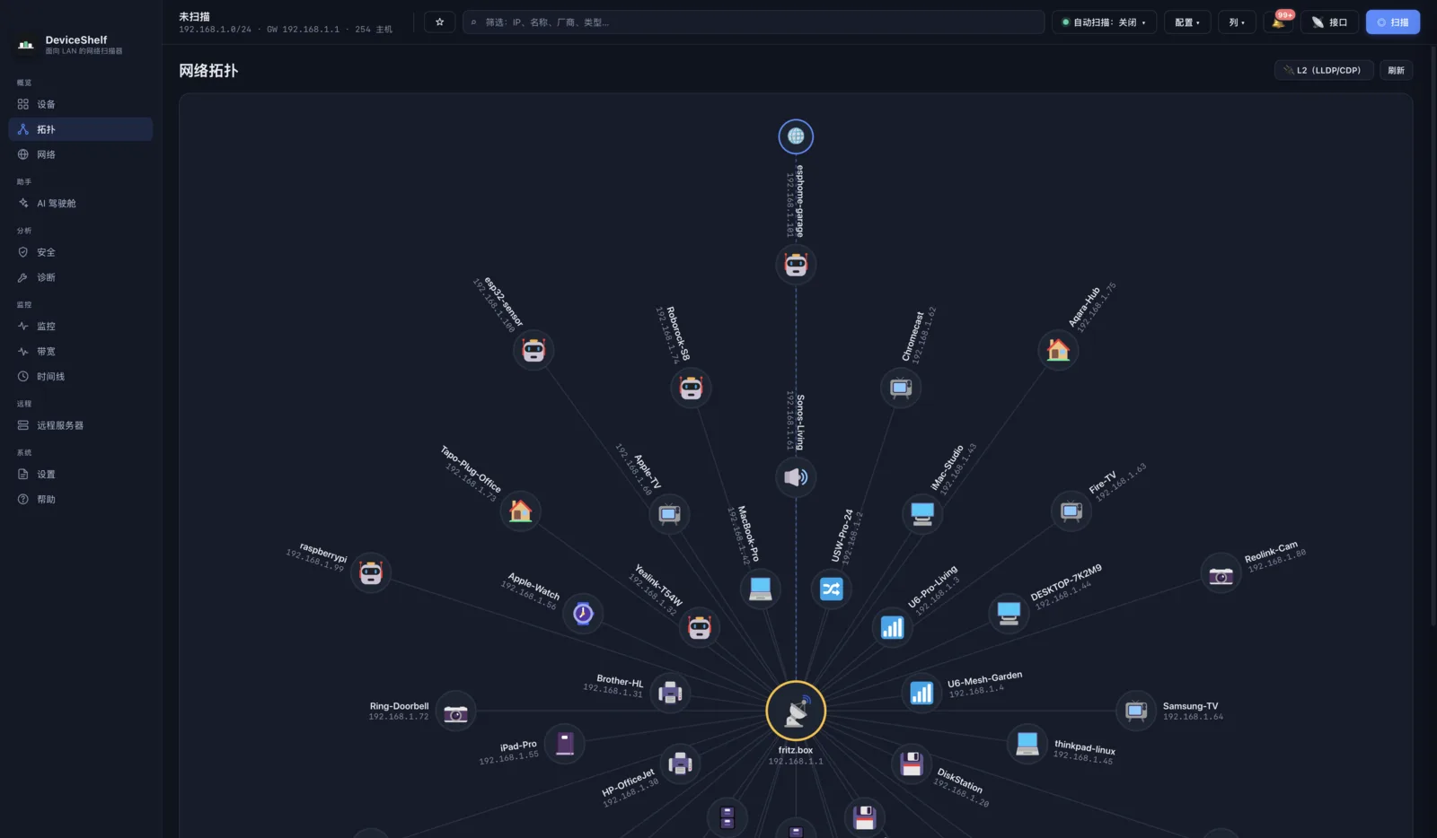Viewport: 1437px width, 838px height.
Task: Click the DESKTOP-7K2M9 monitor node
Action: point(1009,613)
